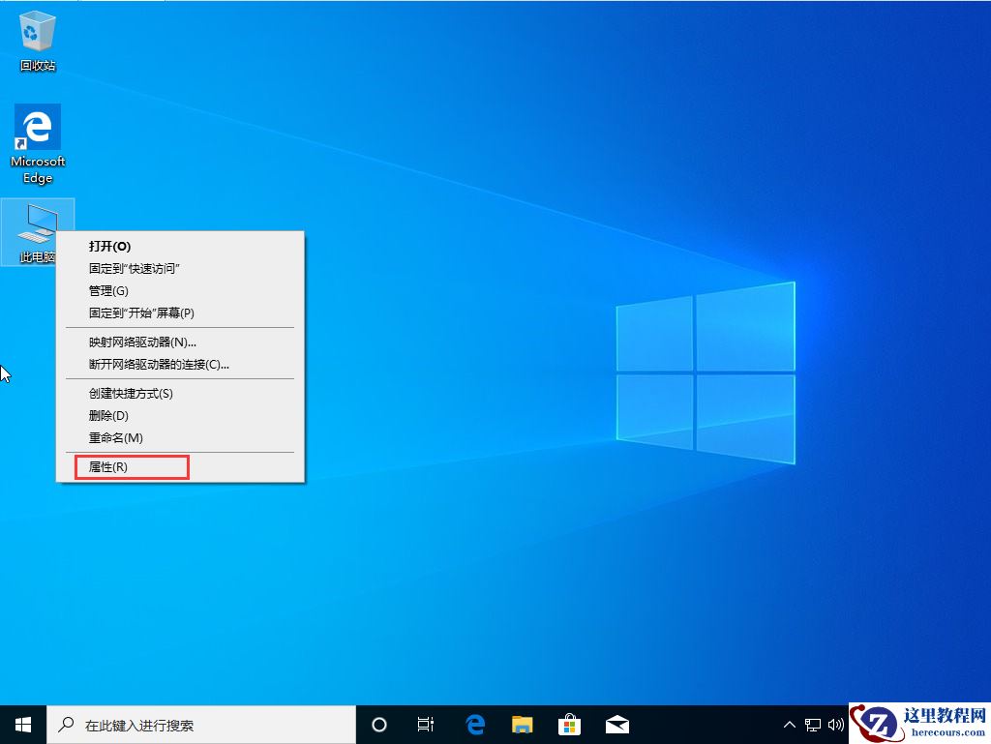Image resolution: width=991 pixels, height=744 pixels.
Task: Open File Explorer from the taskbar
Action: [x=523, y=724]
